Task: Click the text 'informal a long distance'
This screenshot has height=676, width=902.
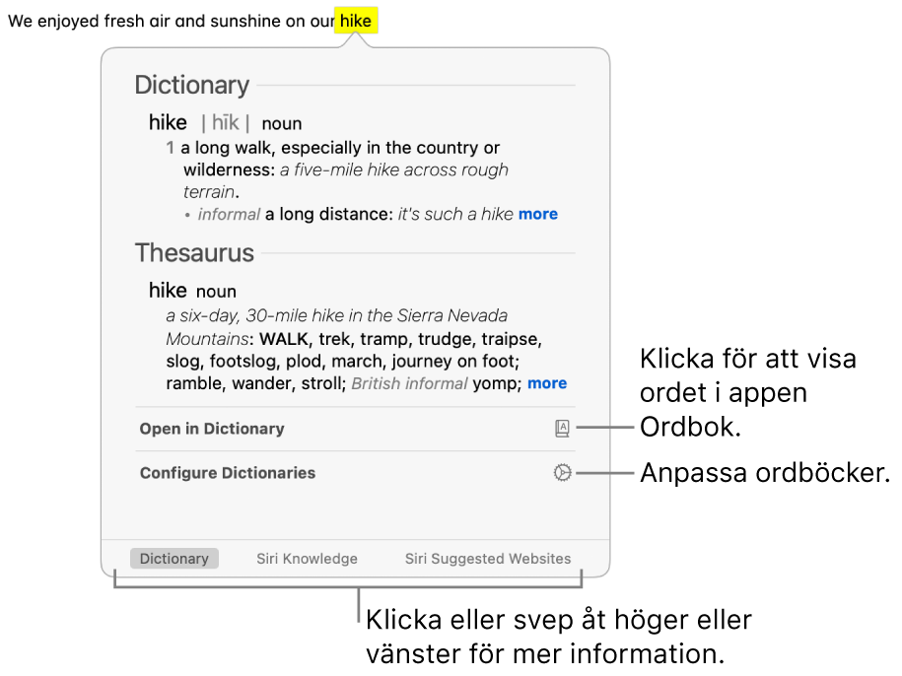Action: pos(295,215)
